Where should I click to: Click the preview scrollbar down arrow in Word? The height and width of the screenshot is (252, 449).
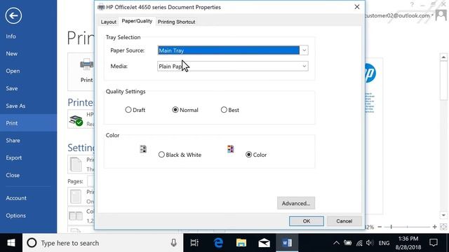[x=443, y=215]
